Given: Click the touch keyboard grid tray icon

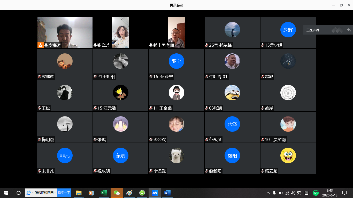Looking at the screenshot, I should 306,193.
